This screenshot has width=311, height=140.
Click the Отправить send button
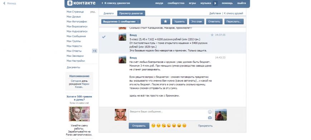point(139,126)
